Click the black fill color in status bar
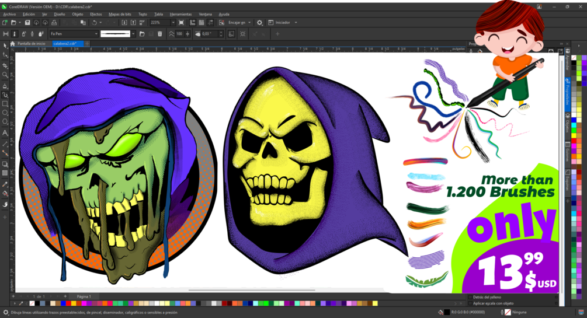 (x=447, y=312)
